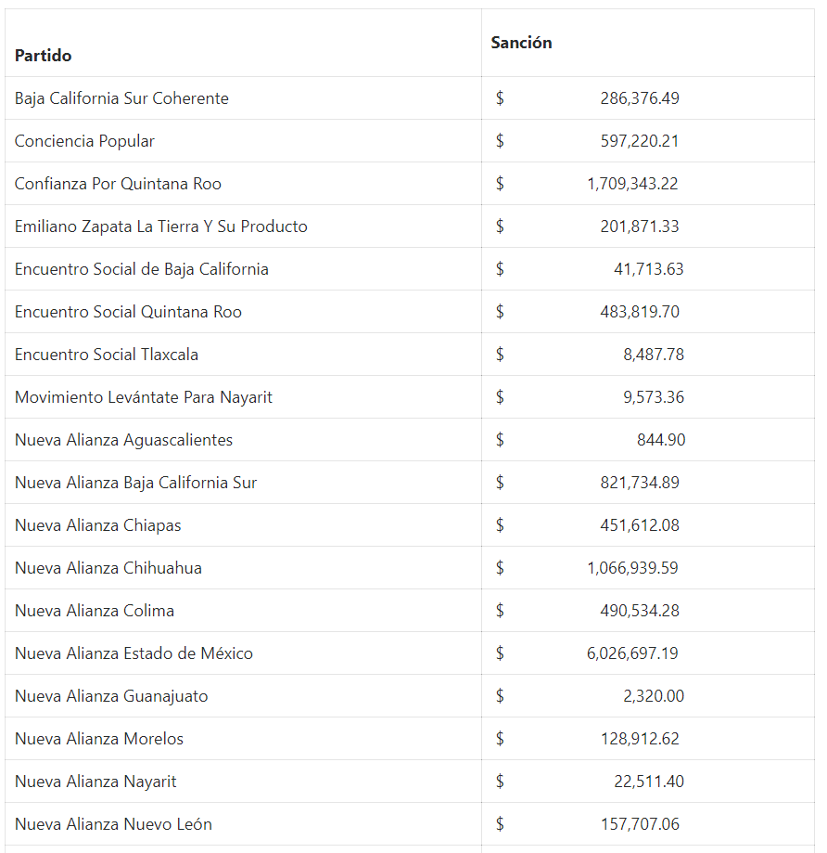Click the 6,026,697.19 sanction value
The width and height of the screenshot is (827, 853).
[x=632, y=653]
